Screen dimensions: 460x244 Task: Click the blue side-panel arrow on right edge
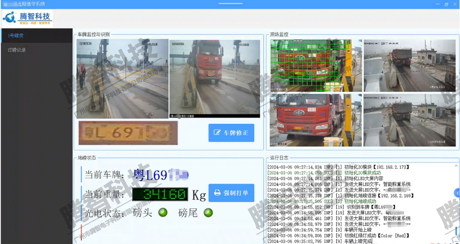click(456, 193)
